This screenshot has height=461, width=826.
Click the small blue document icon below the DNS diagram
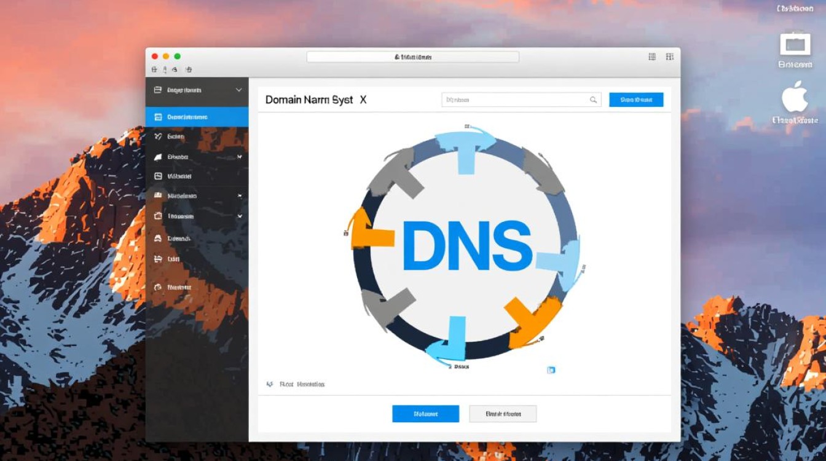pyautogui.click(x=551, y=369)
